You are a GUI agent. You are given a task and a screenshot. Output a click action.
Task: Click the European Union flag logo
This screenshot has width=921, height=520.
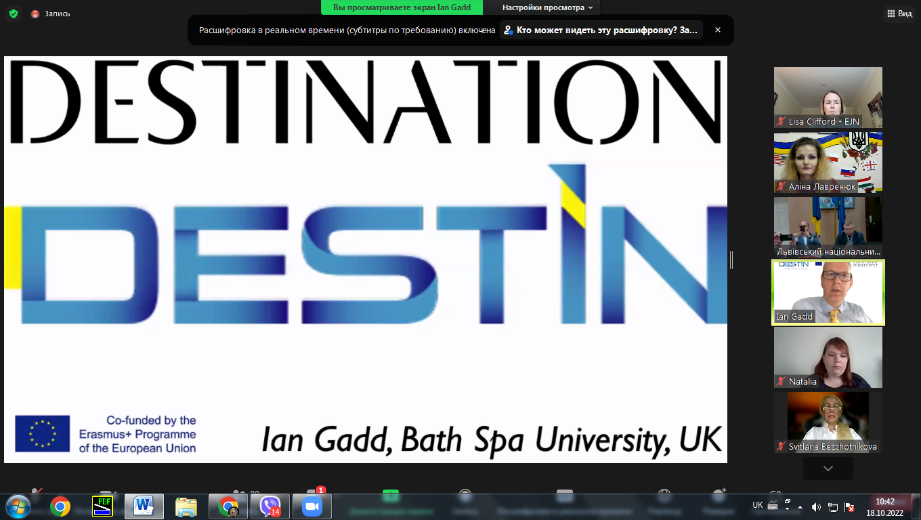[43, 433]
